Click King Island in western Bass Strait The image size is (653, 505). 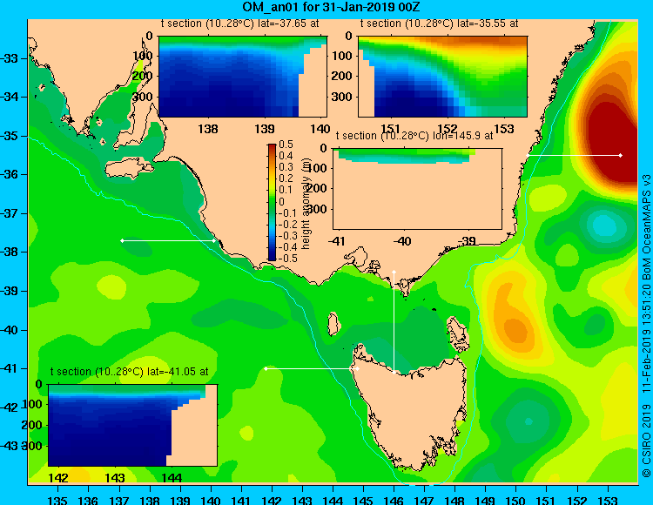coord(333,324)
